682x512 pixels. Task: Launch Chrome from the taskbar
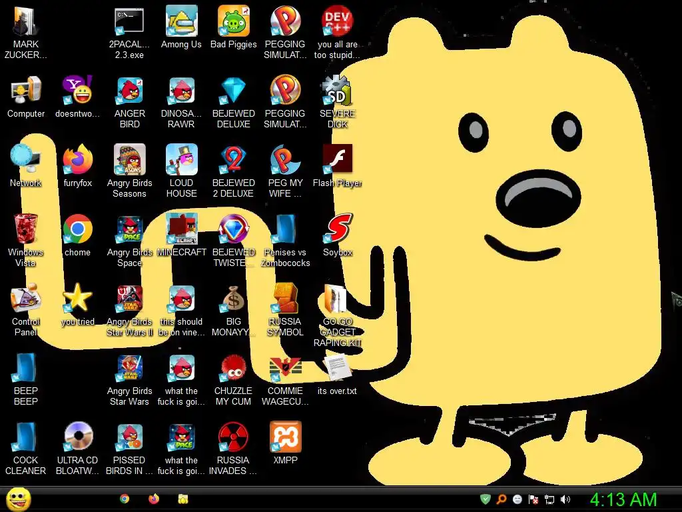[x=125, y=499]
